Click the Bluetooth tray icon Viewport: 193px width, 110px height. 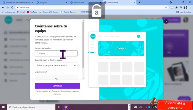point(149,107)
